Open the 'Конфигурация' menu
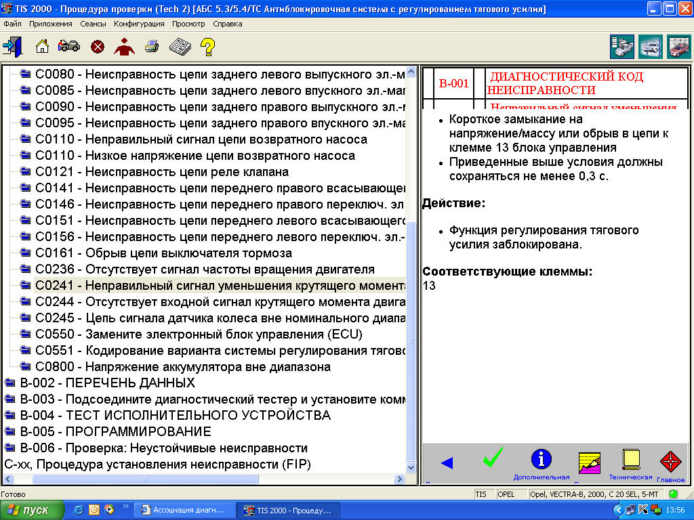The width and height of the screenshot is (694, 520). pyautogui.click(x=139, y=24)
